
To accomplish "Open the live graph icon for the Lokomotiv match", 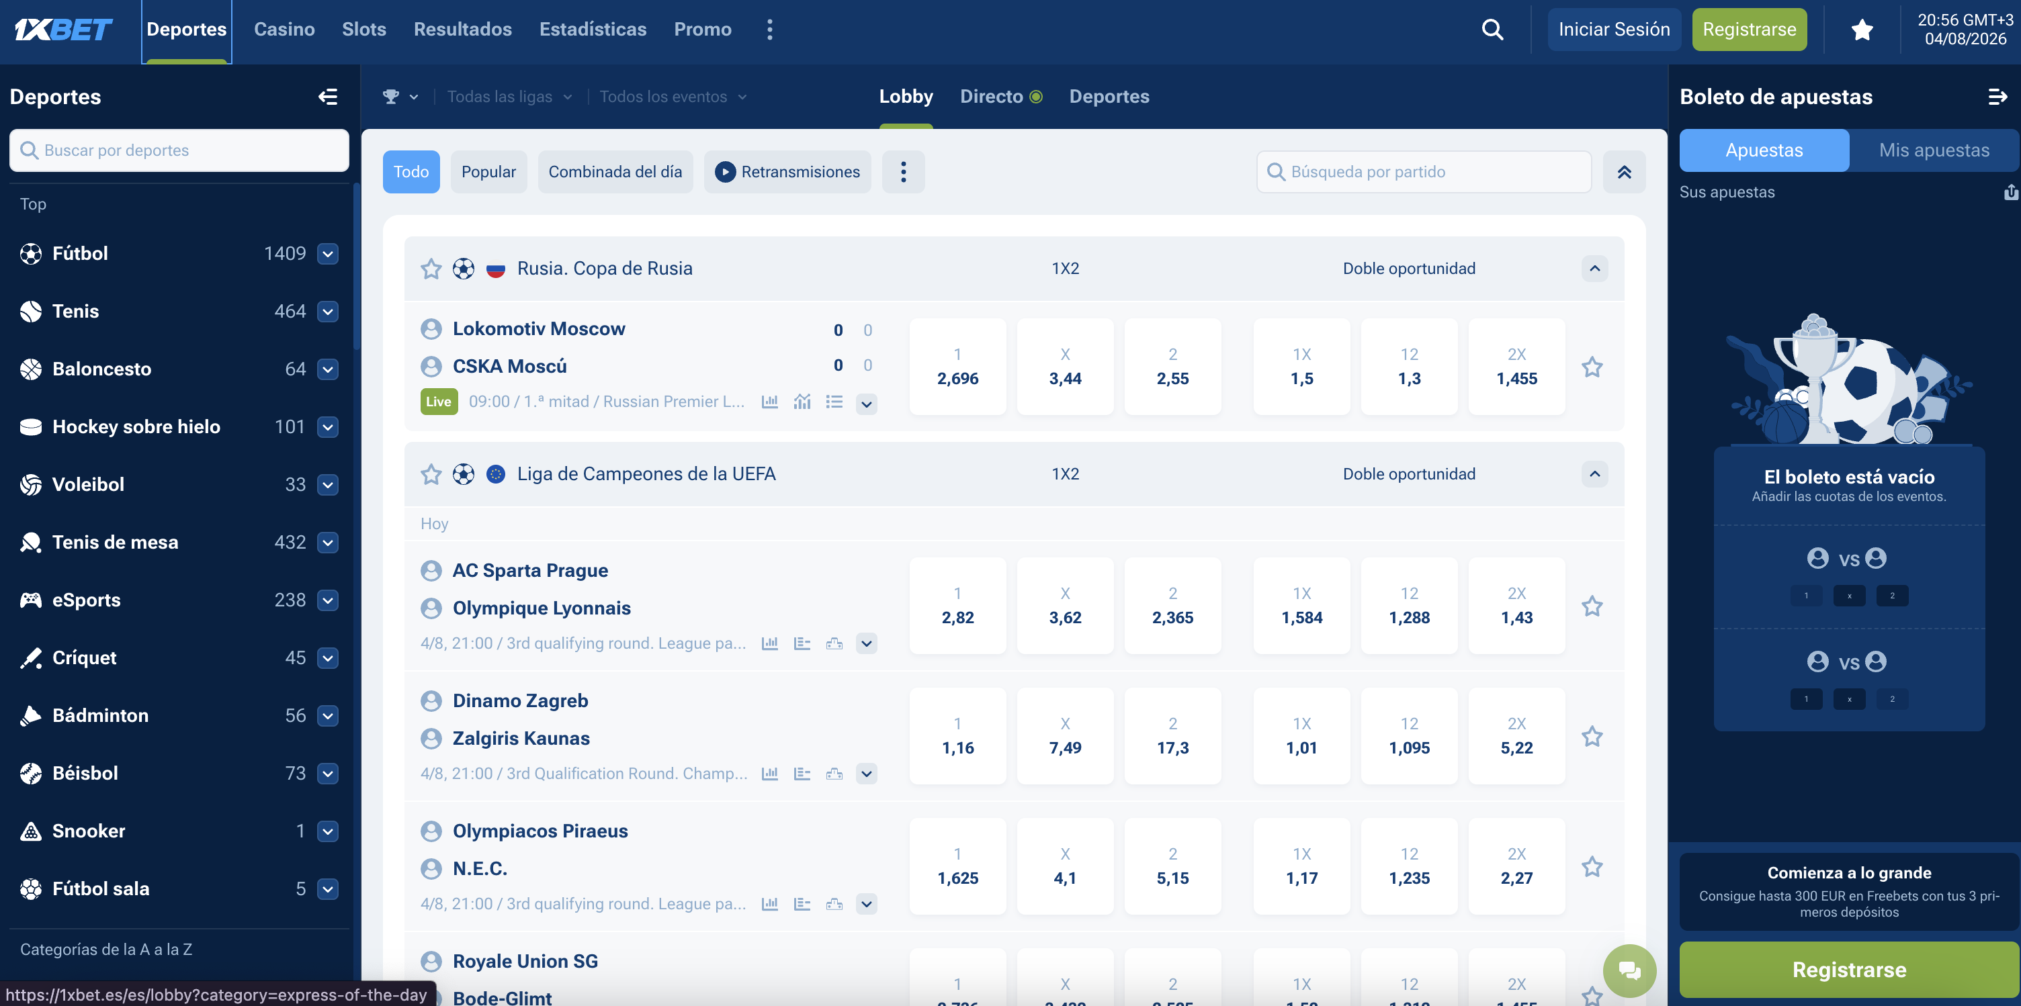I will (802, 402).
